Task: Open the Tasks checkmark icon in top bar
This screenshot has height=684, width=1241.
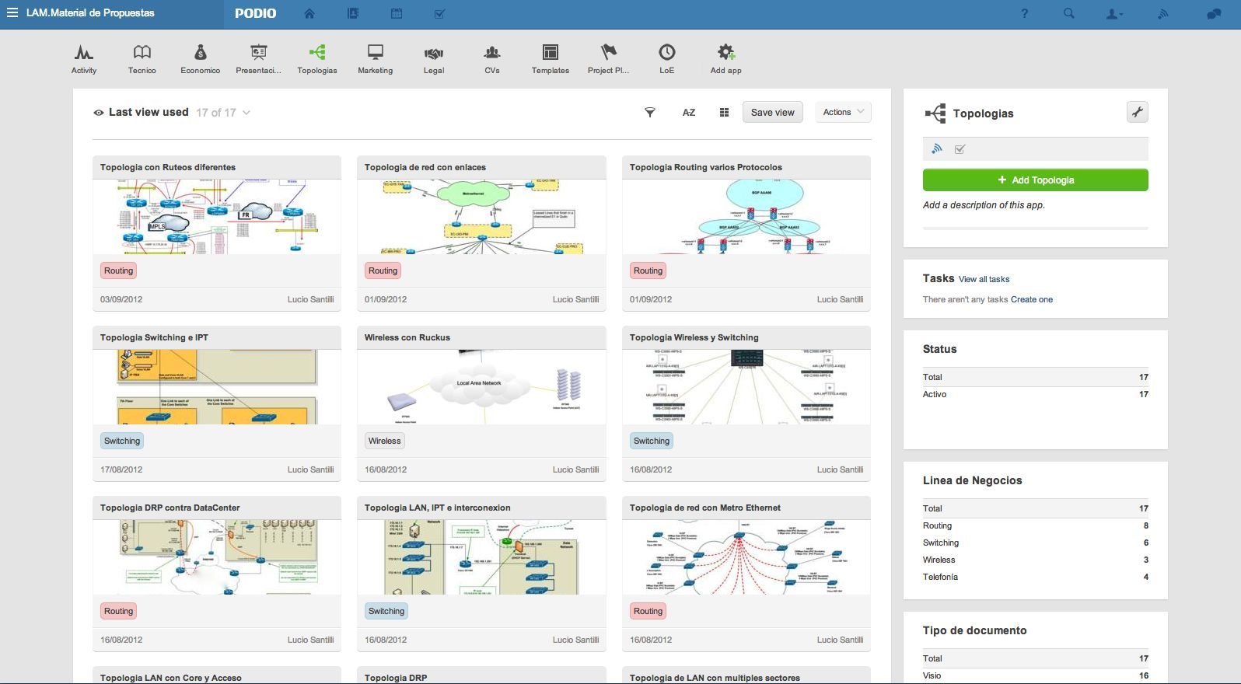Action: click(439, 13)
